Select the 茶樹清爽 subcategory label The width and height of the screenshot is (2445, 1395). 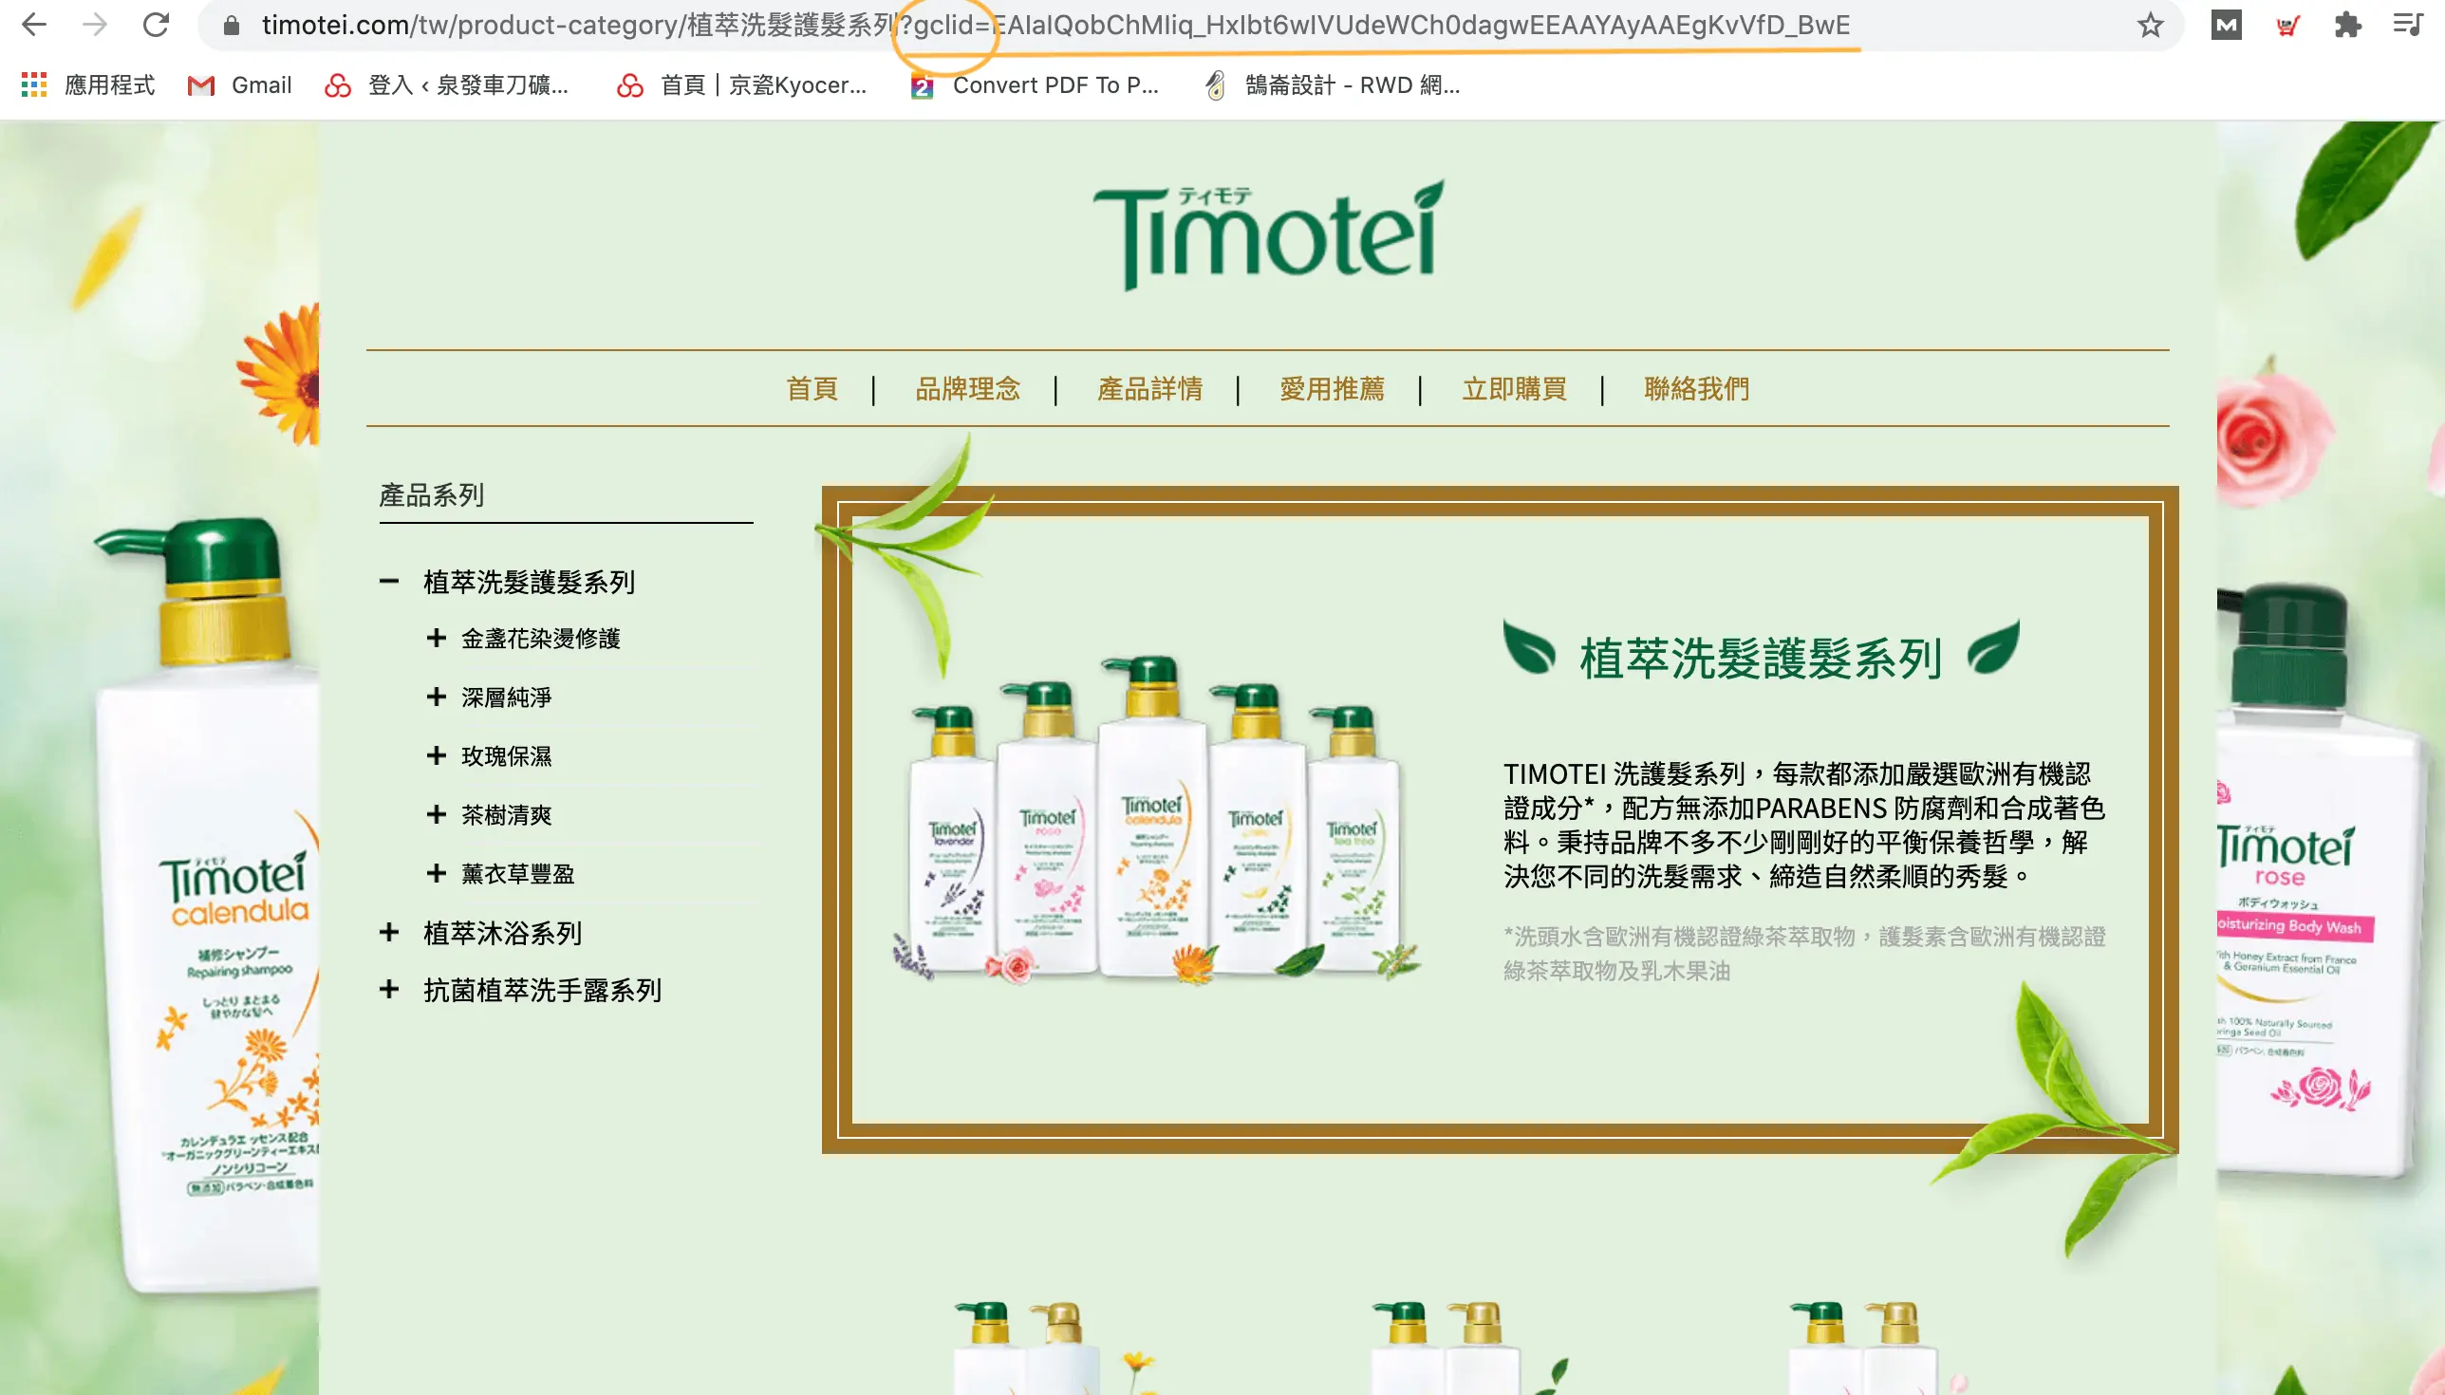tap(507, 814)
